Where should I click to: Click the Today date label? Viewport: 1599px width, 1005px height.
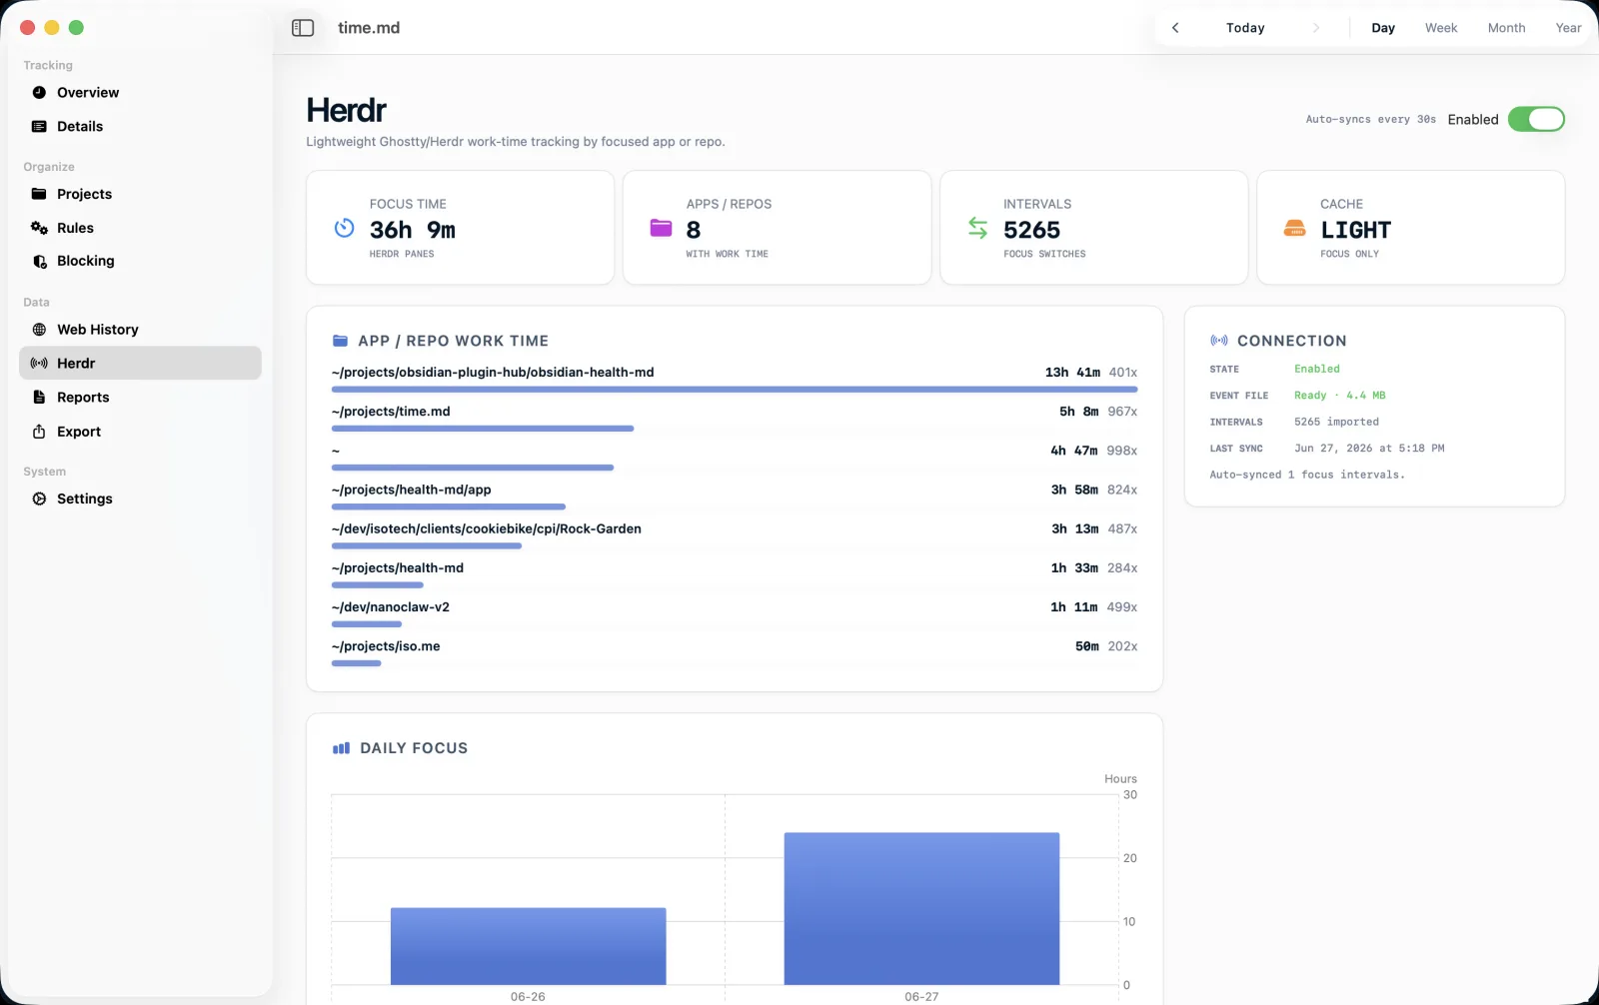tap(1245, 28)
